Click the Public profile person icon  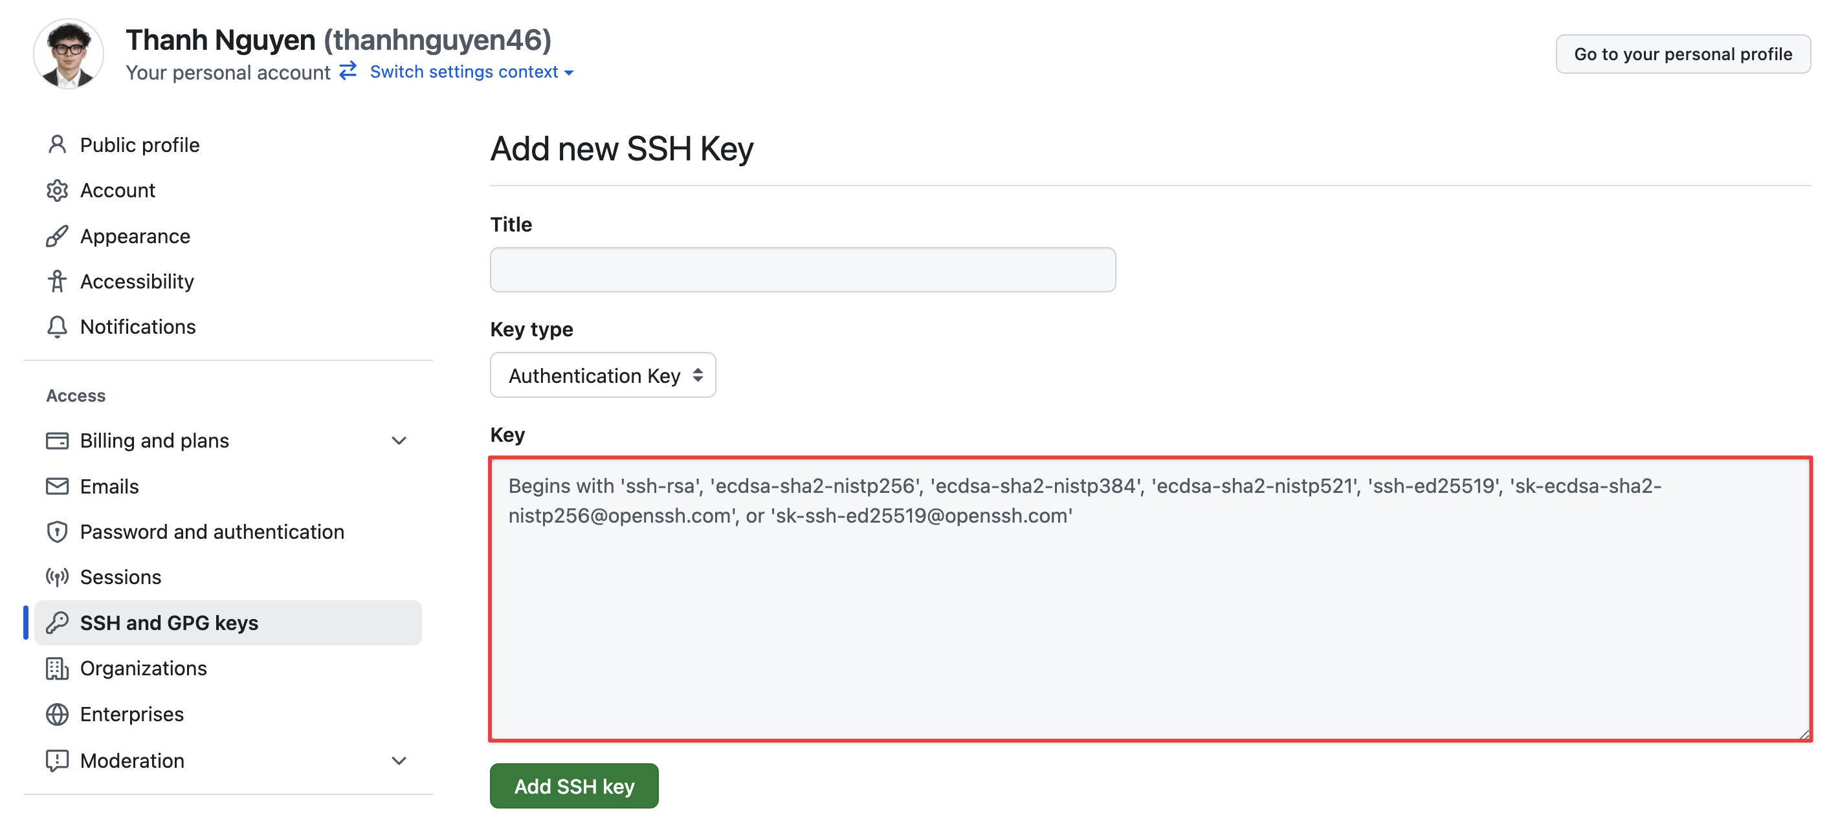tap(57, 145)
